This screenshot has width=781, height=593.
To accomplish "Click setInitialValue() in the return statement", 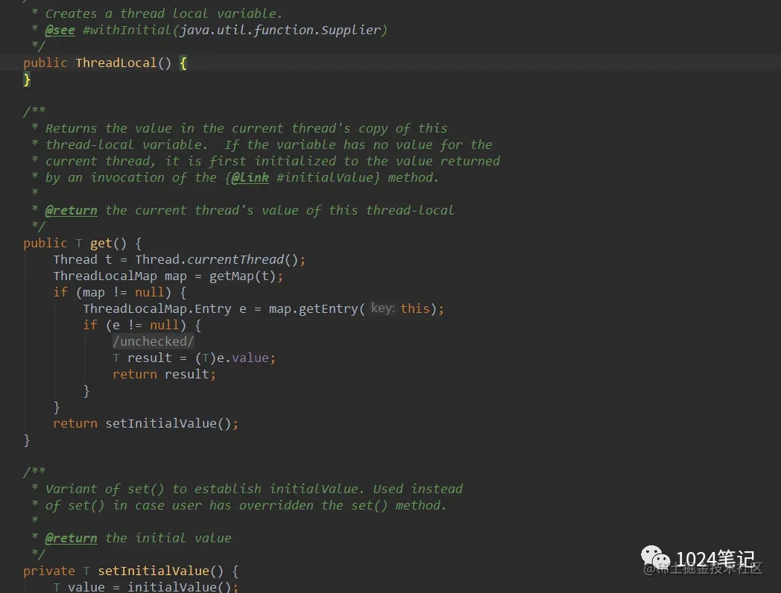I will pos(171,423).
